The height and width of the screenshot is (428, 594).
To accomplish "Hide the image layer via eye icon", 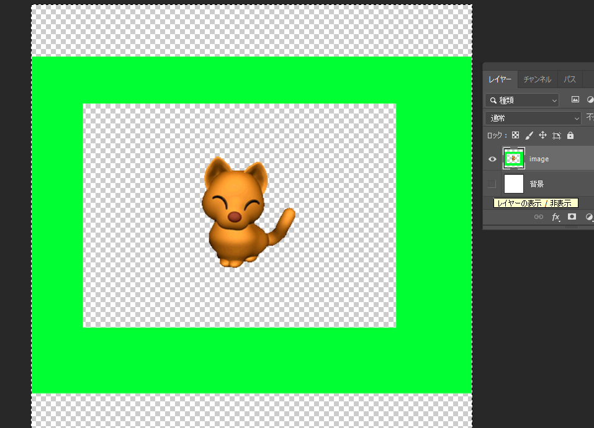I will [492, 159].
